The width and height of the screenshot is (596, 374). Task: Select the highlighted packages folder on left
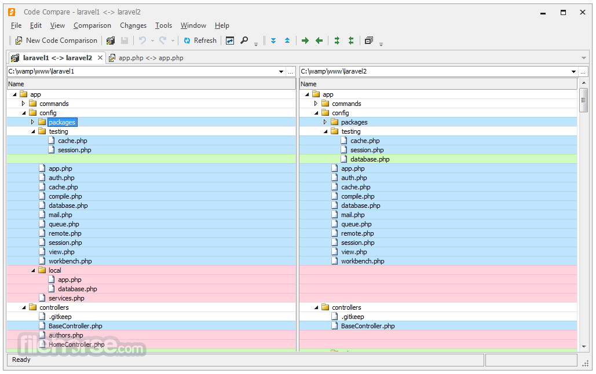pos(63,122)
